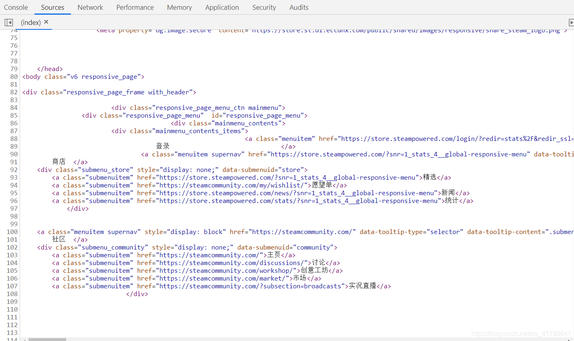Screen dimensions: 574x341
Task: Click line number 80 in the gutter
Action: tap(14, 77)
